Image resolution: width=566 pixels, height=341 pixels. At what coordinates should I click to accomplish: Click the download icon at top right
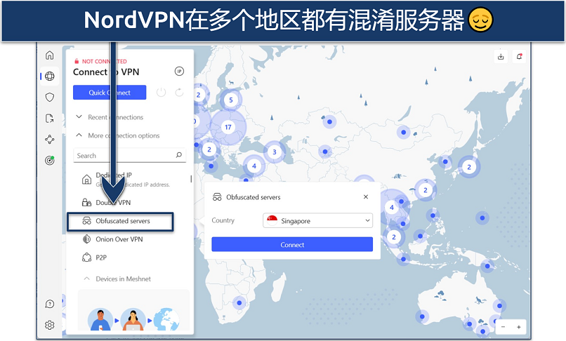501,57
